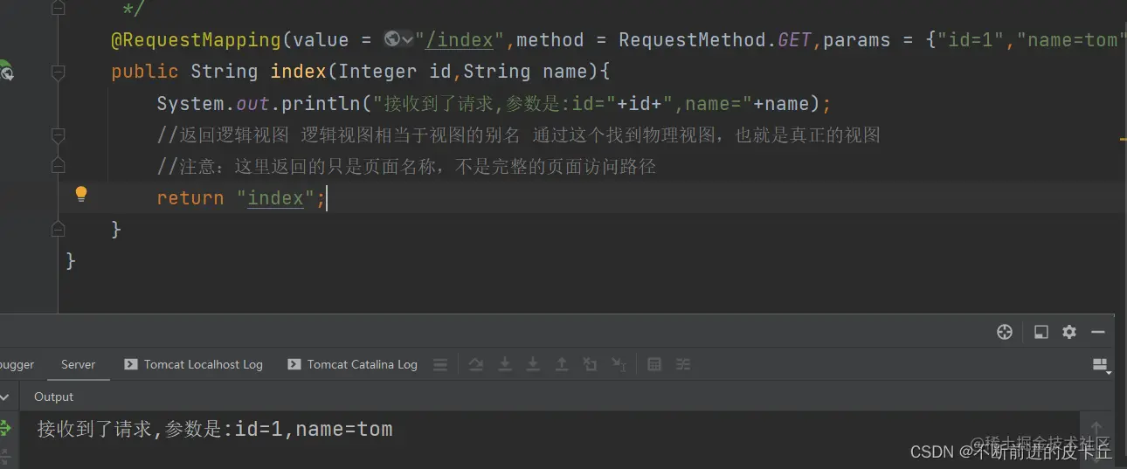Viewport: 1127px width, 469px height.
Task: Click the request mapping gutter icon
Action: point(6,71)
